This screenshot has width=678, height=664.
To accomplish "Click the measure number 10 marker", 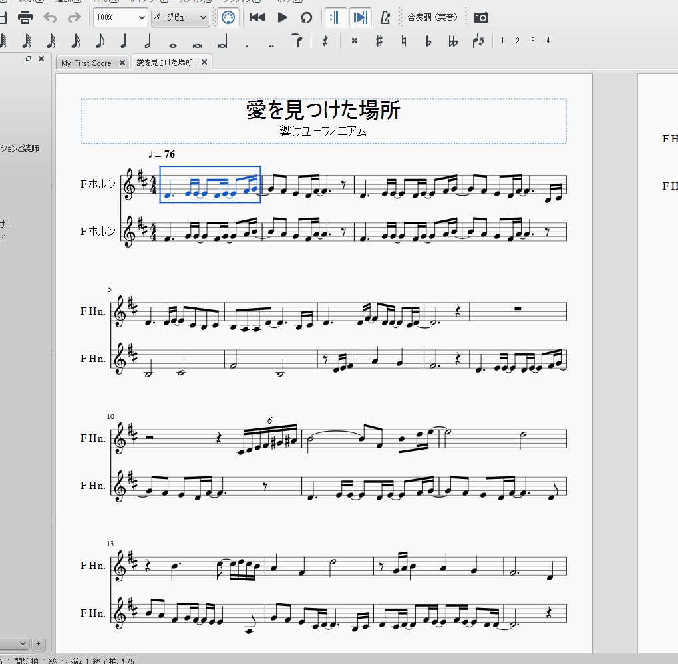I will click(110, 416).
